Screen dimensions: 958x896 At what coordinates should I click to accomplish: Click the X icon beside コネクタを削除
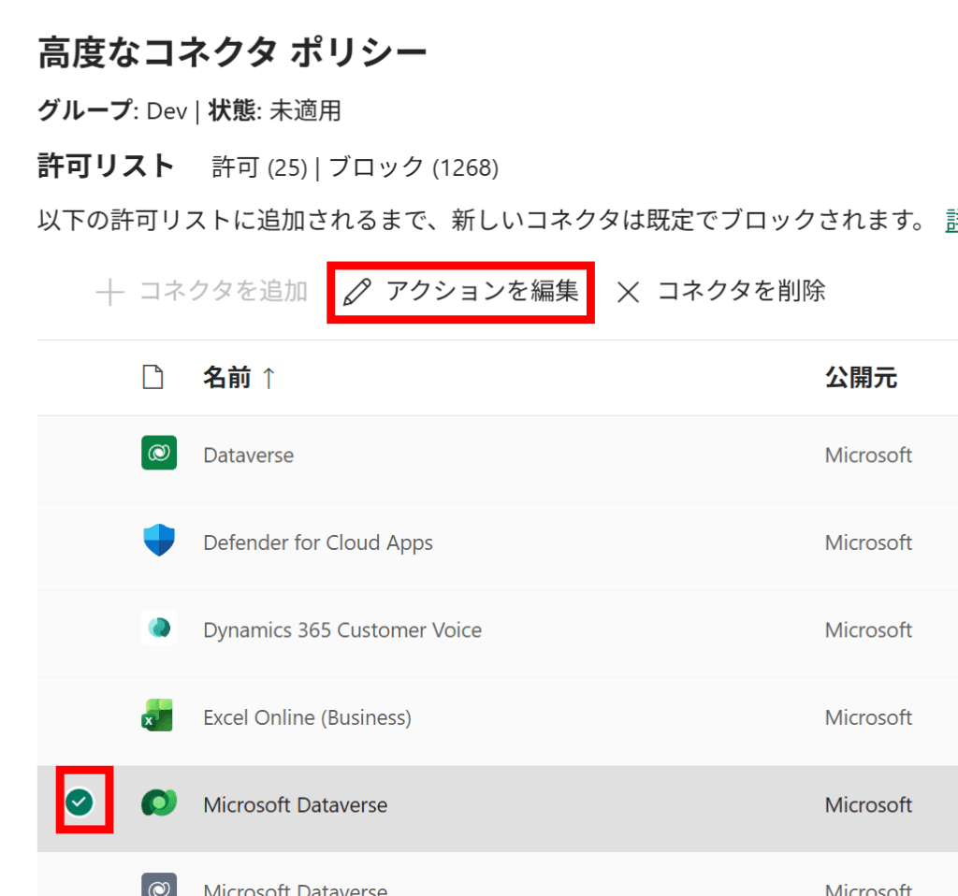[x=628, y=293]
